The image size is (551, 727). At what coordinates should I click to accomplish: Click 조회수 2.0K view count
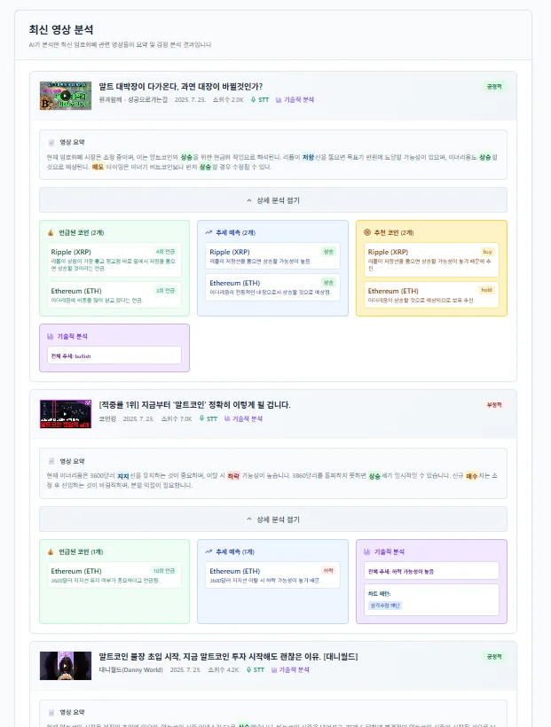coord(228,99)
